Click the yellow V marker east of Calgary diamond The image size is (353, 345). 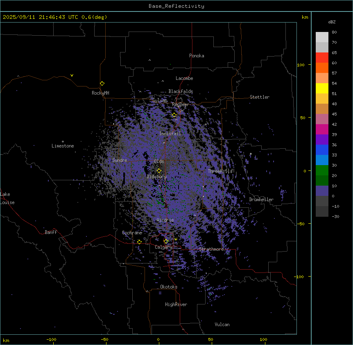point(176,239)
